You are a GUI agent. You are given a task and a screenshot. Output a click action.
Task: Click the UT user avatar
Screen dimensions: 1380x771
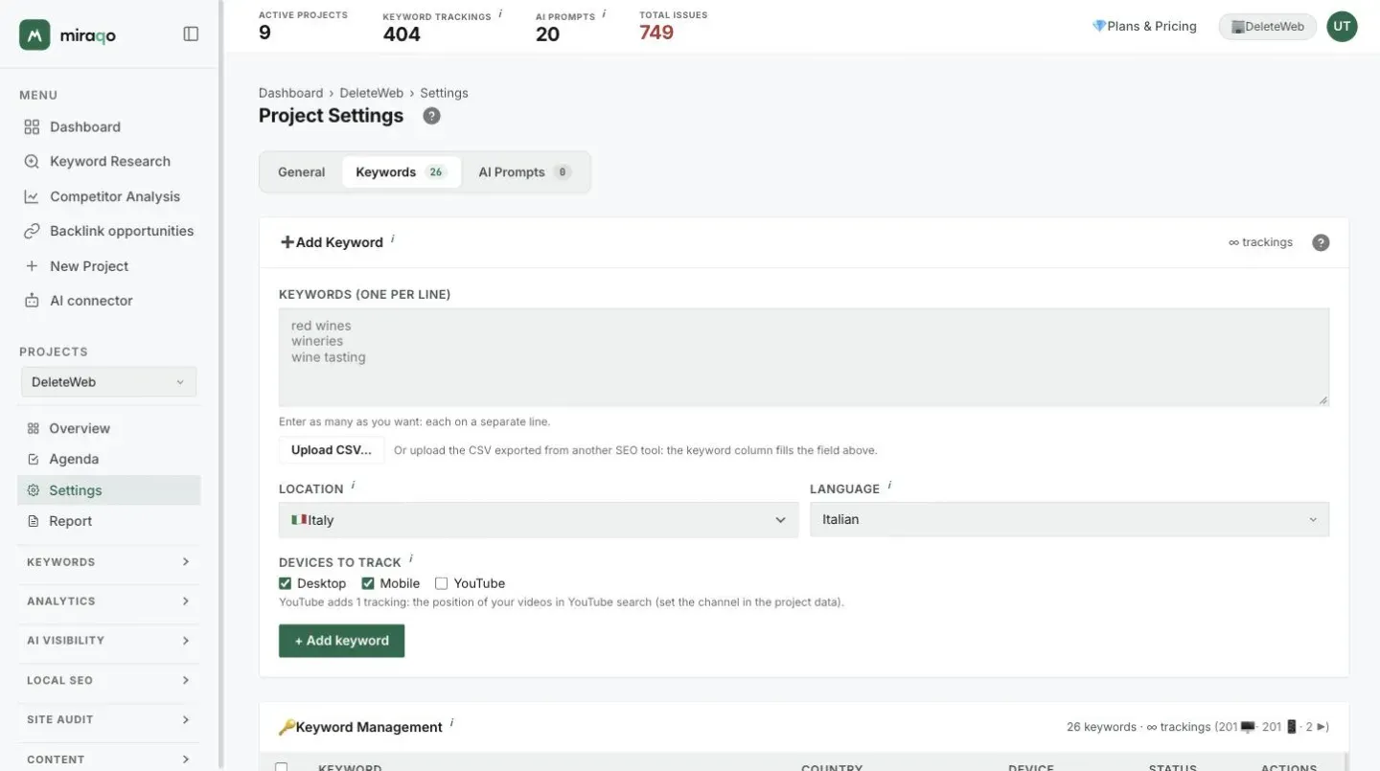[x=1342, y=27]
